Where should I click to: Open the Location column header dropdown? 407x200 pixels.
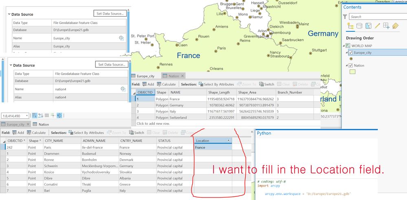coord(229,140)
